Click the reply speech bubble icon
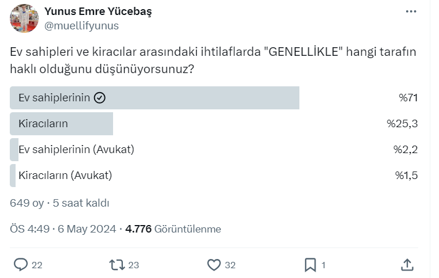Image resolution: width=439 pixels, height=278 pixels. tap(21, 265)
